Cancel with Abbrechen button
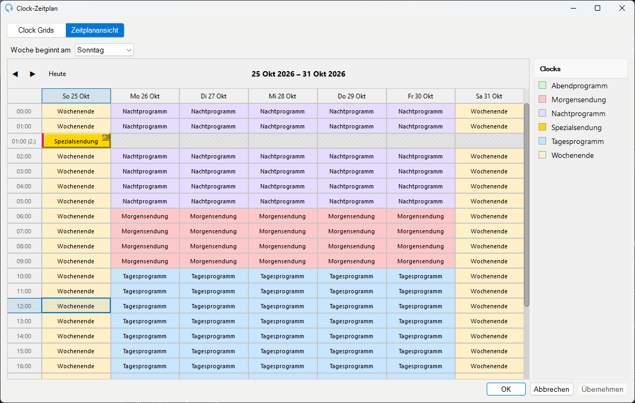 [x=551, y=389]
